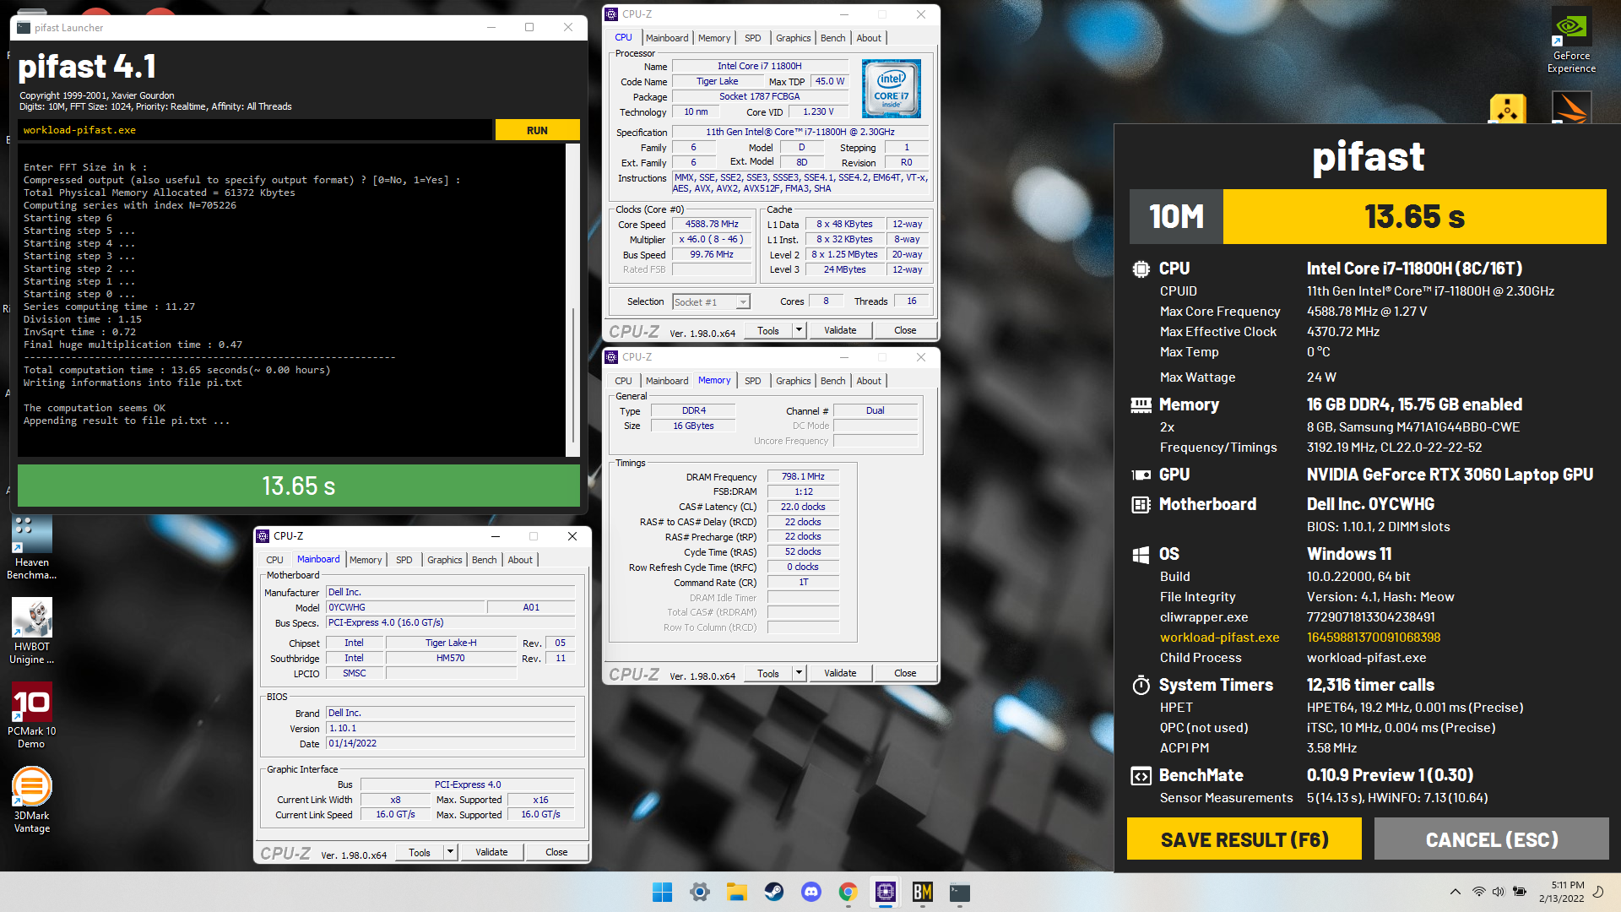1621x912 pixels.
Task: Open File Explorer on taskbar
Action: (736, 892)
